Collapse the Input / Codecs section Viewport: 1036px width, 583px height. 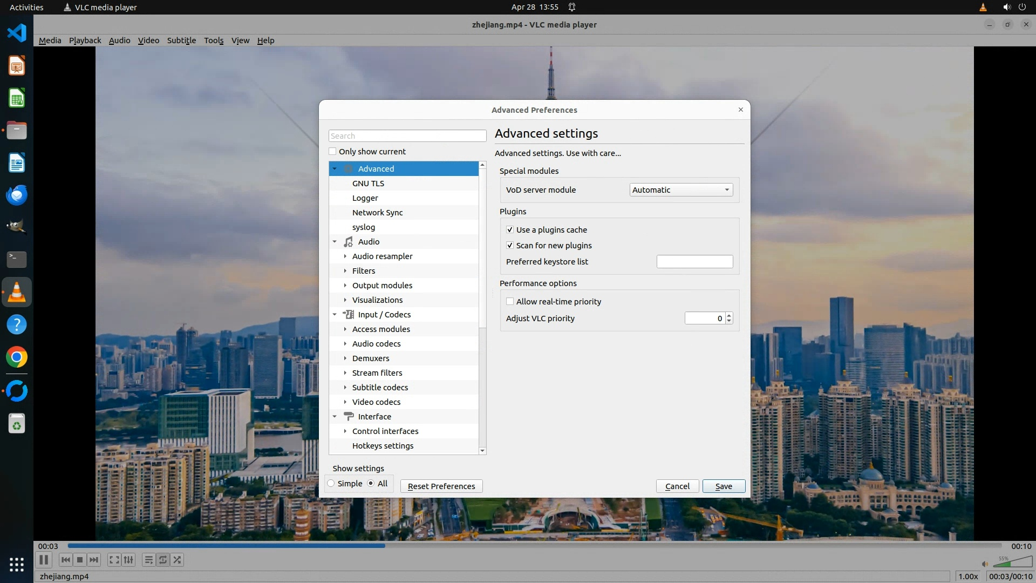[335, 315]
